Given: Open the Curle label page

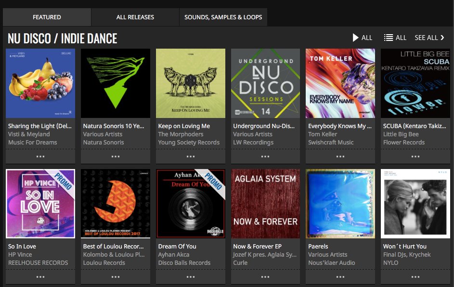Looking at the screenshot, I should pos(240,262).
